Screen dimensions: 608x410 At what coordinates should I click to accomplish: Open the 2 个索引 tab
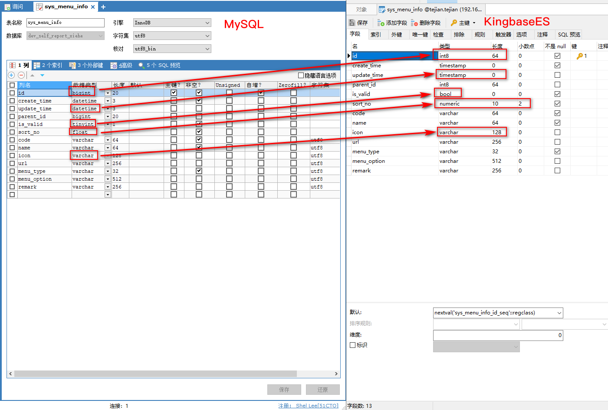point(48,65)
